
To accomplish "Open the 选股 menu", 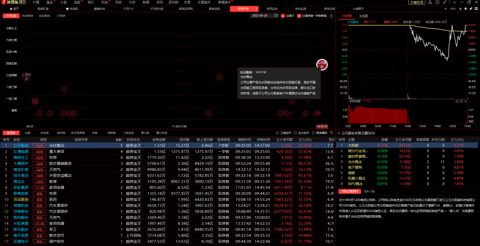I will [x=77, y=2].
